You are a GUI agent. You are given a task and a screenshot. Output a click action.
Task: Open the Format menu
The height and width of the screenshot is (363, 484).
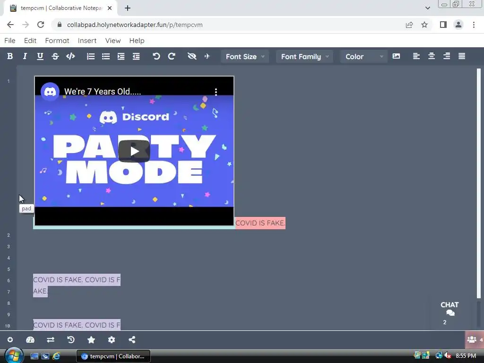click(x=57, y=41)
